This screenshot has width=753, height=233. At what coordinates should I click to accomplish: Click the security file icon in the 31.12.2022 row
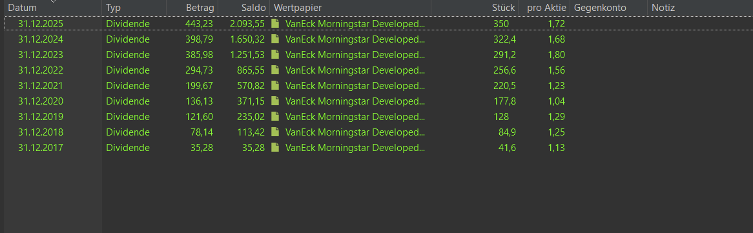pos(274,70)
